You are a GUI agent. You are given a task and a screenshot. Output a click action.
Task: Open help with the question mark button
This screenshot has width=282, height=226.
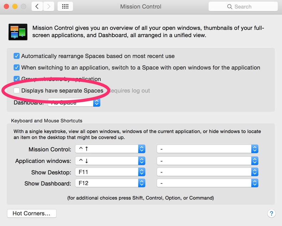point(271,214)
